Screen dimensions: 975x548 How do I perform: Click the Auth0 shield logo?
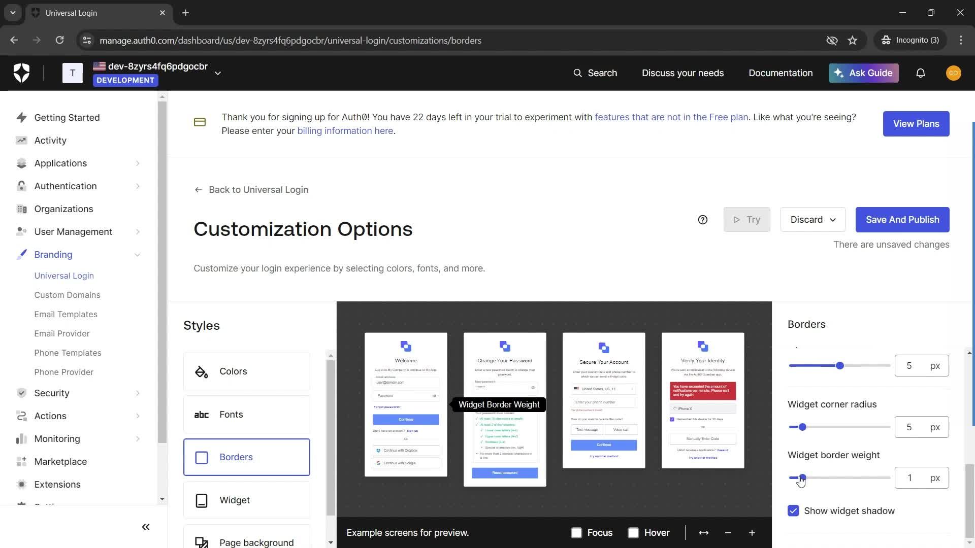click(x=21, y=73)
